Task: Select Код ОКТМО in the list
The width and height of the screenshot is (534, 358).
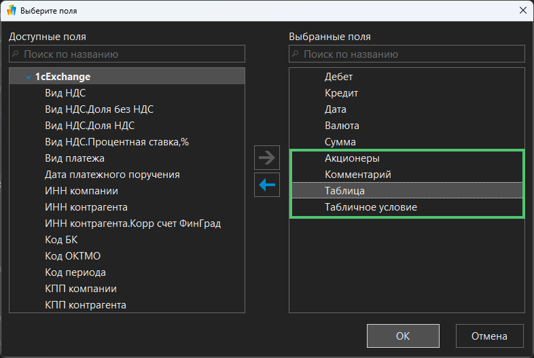Action: (73, 256)
